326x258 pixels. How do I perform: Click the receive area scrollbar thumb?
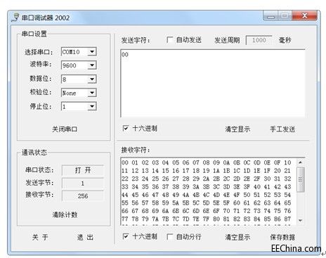tap(301, 179)
